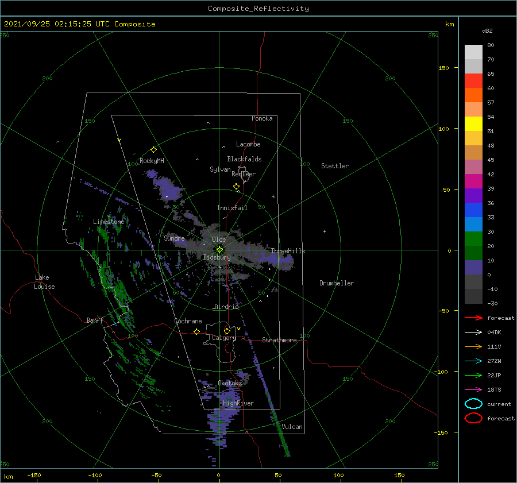Screen dimensions: 517x483
Task: Click the green 30 dBZ color swatch
Action: pyautogui.click(x=473, y=238)
